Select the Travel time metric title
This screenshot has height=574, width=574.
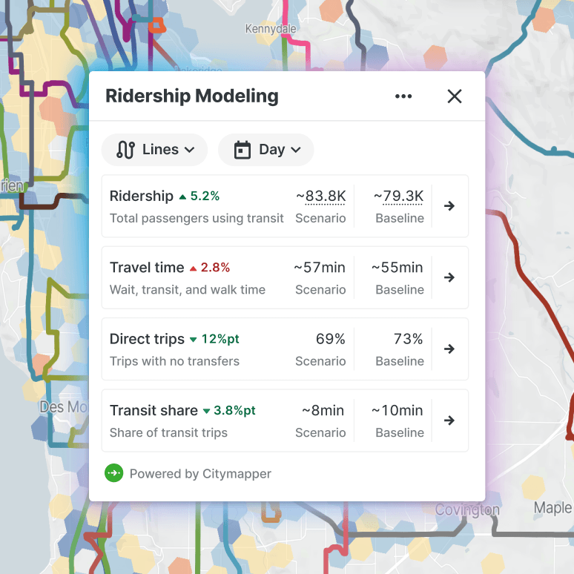pos(147,268)
